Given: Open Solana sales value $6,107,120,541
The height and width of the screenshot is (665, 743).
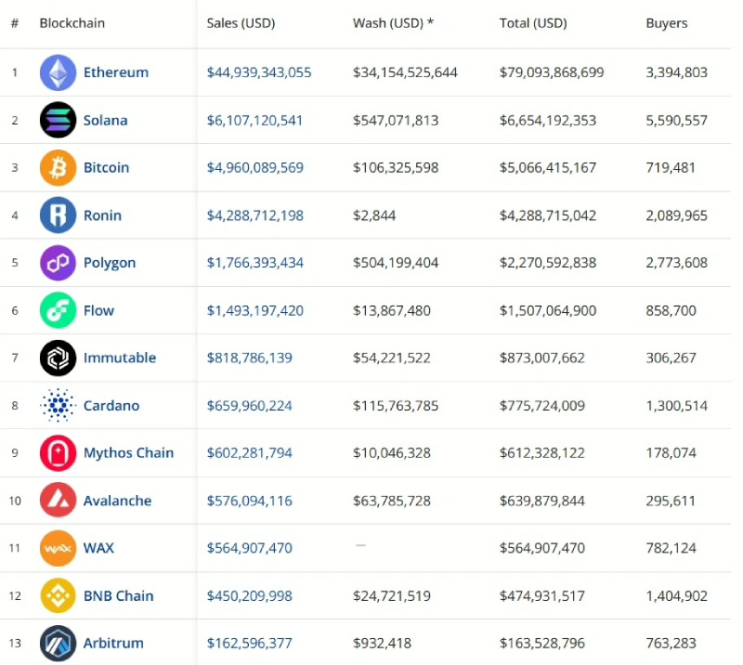Looking at the screenshot, I should click(254, 121).
